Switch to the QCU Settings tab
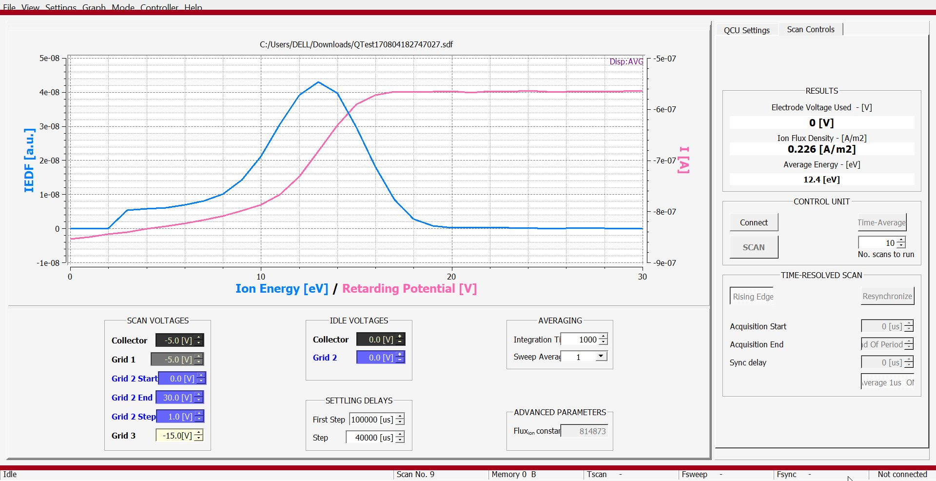Image resolution: width=936 pixels, height=481 pixels. (746, 30)
